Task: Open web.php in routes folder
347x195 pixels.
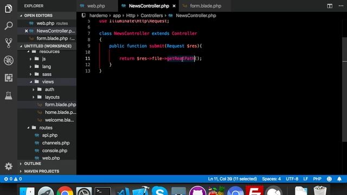Action: pyautogui.click(x=51, y=158)
